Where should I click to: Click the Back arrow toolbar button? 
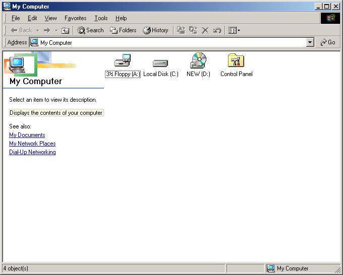tap(21, 30)
